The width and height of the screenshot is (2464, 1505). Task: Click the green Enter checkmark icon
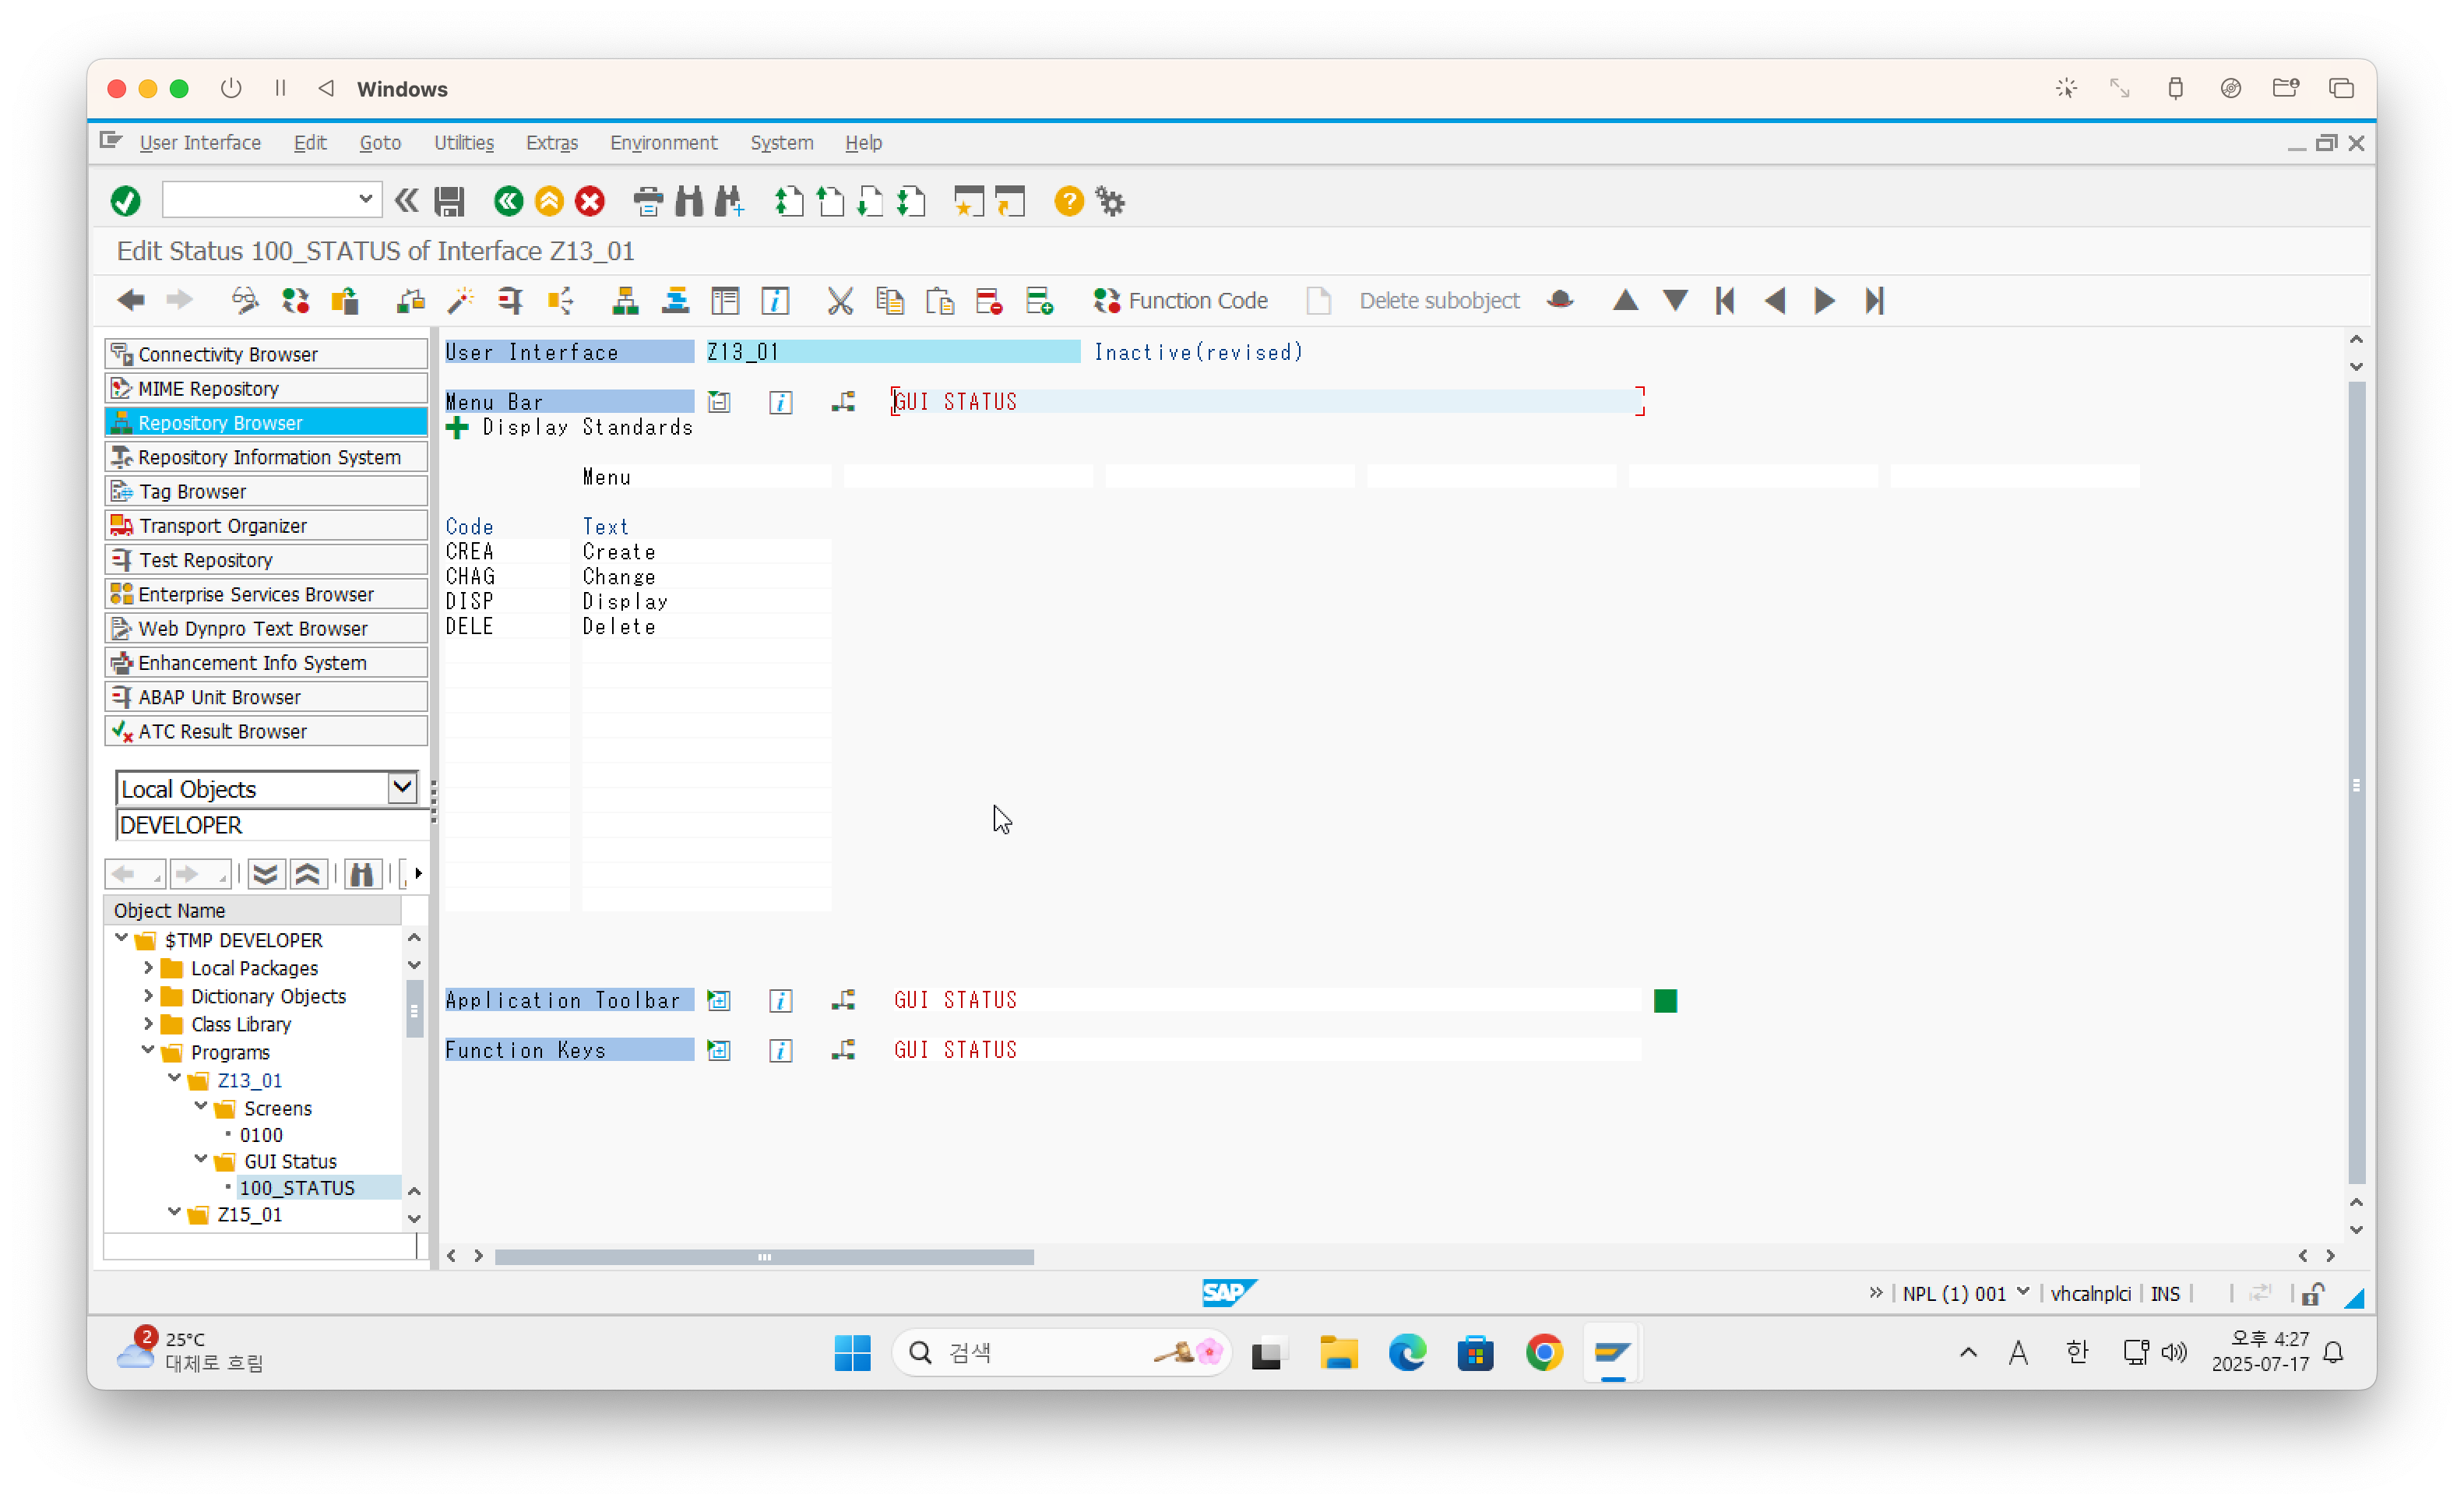(125, 201)
